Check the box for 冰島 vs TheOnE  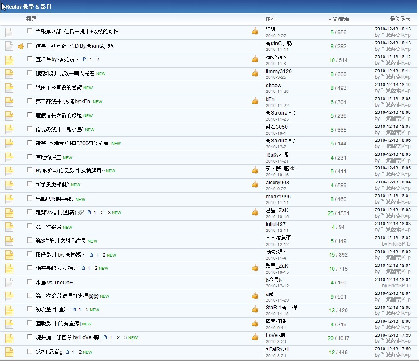(30, 282)
